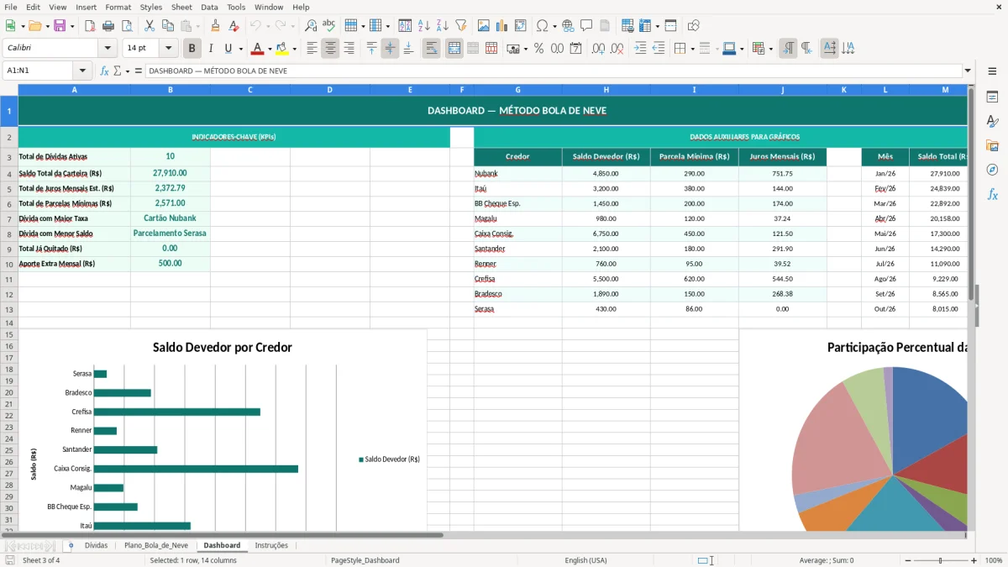The image size is (1008, 567).
Task: Toggle Wrap Text
Action: coord(431,49)
